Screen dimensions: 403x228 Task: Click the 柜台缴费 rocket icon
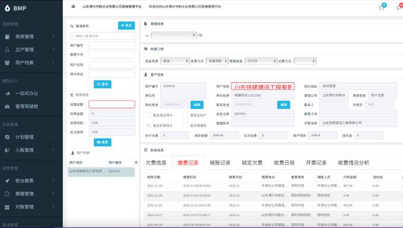[x=7, y=181]
